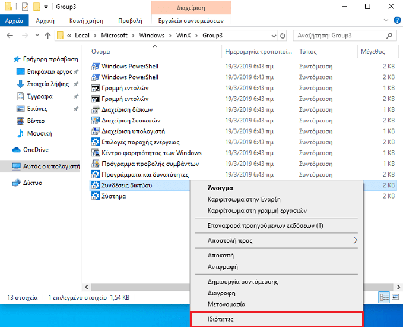The width and height of the screenshot is (403, 327).
Task: Click the OneDrive cloud icon in sidebar
Action: pyautogui.click(x=17, y=150)
